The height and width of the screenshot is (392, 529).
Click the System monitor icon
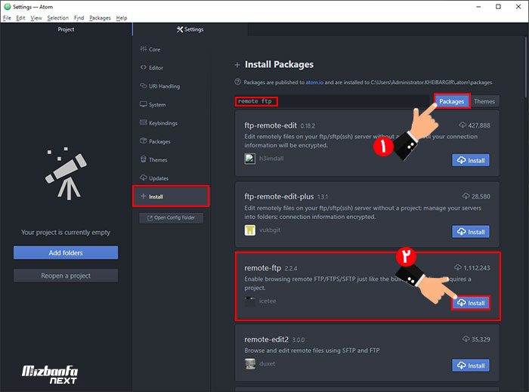[144, 104]
